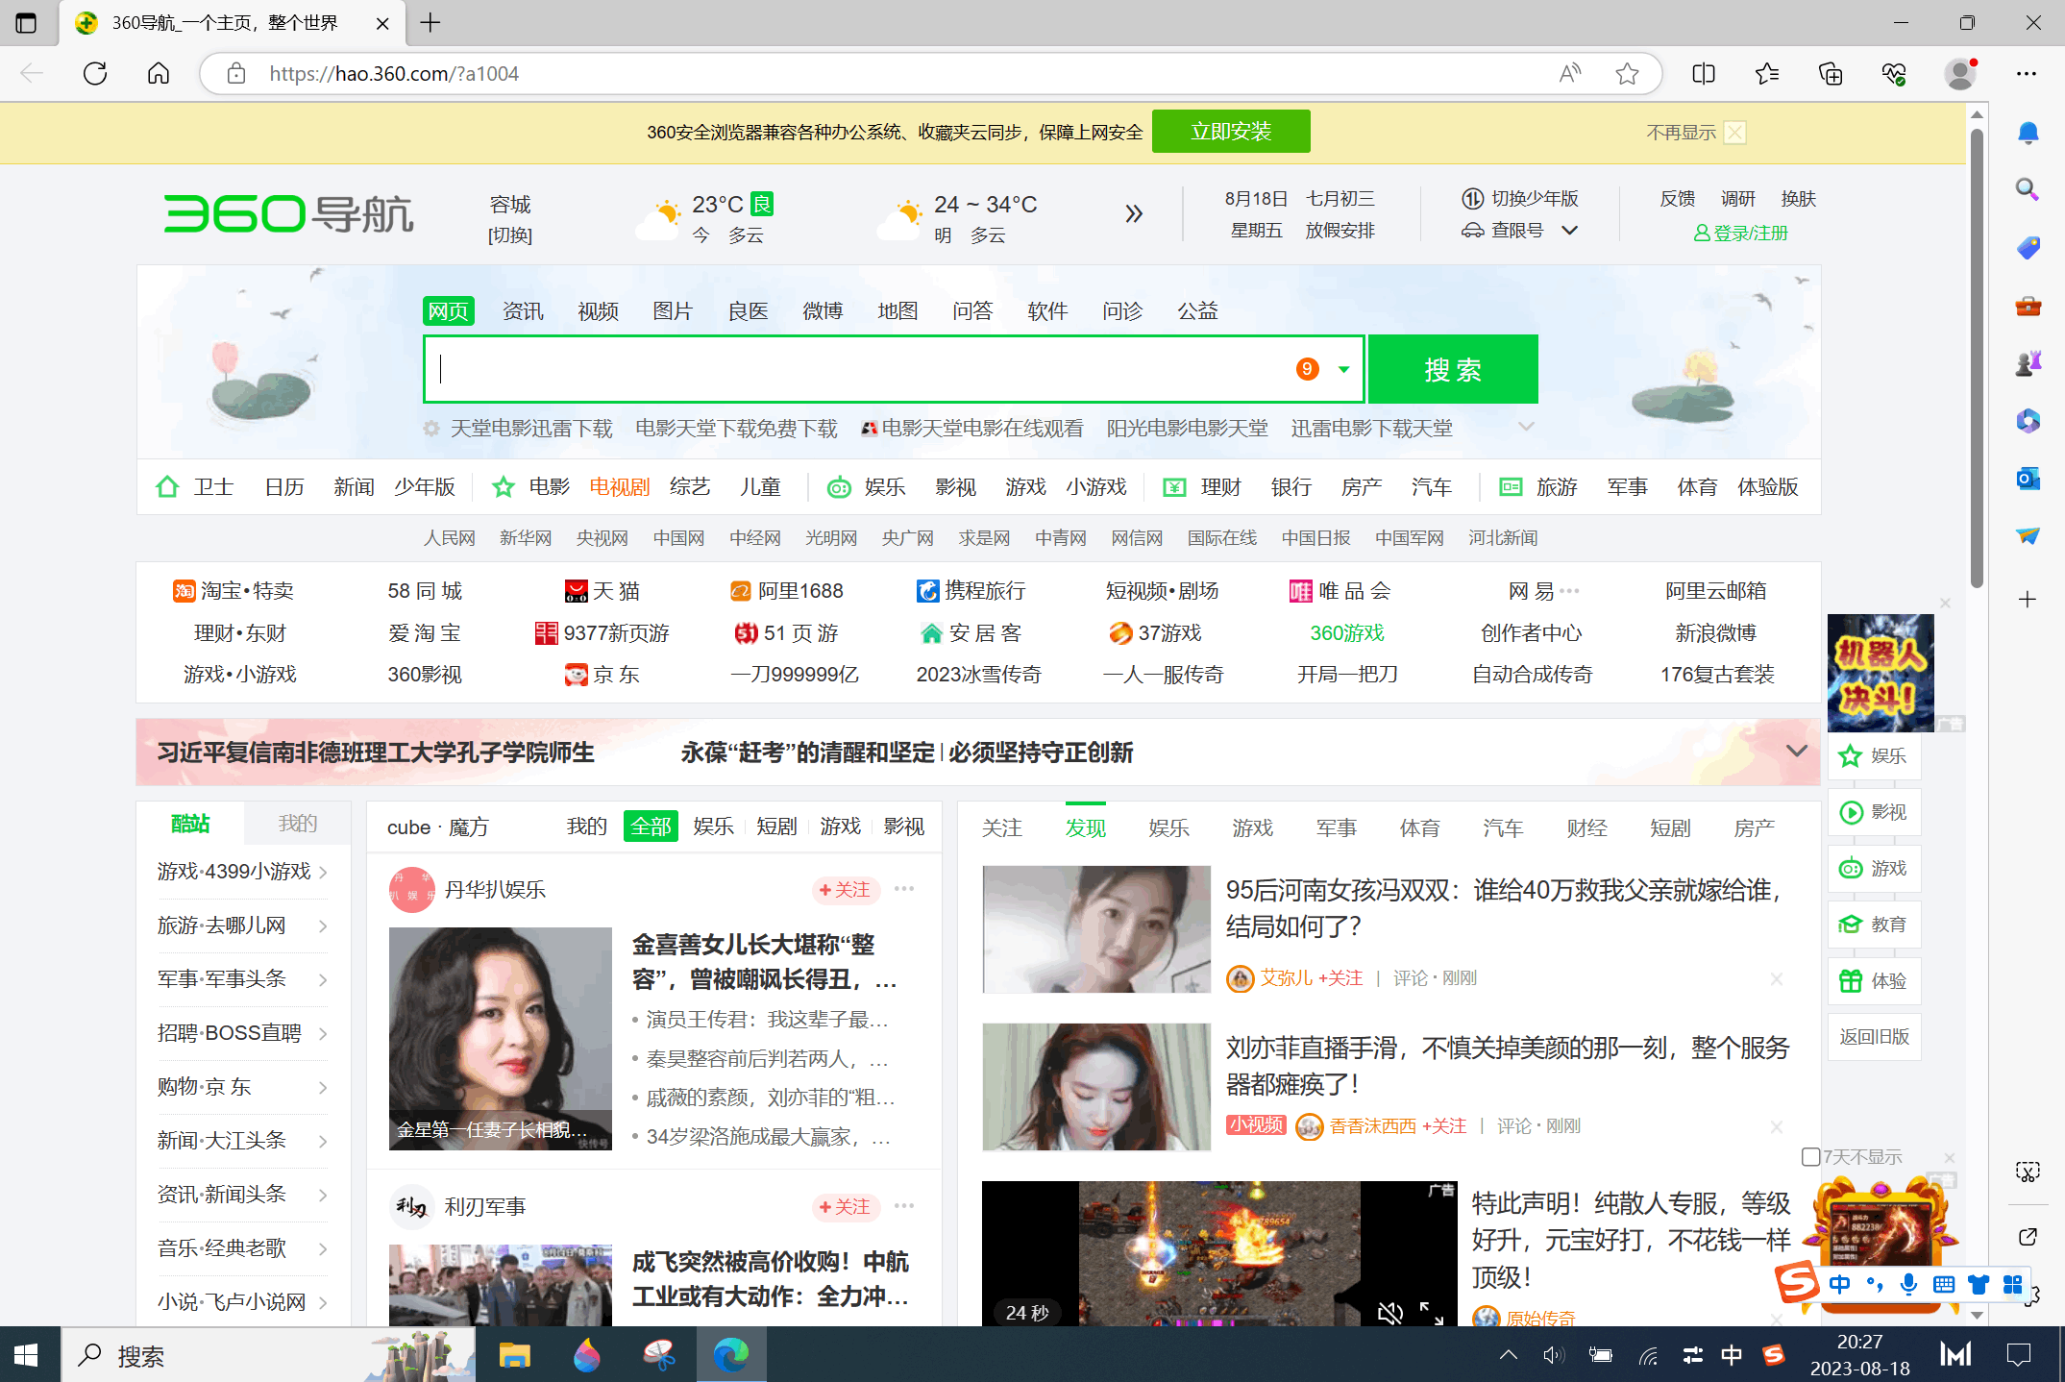The width and height of the screenshot is (2065, 1382).
Task: Open the browser home page icon
Action: [x=159, y=74]
